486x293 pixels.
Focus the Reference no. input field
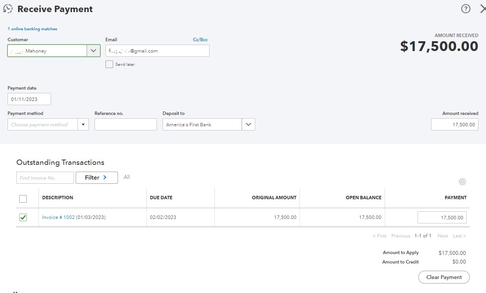point(126,125)
